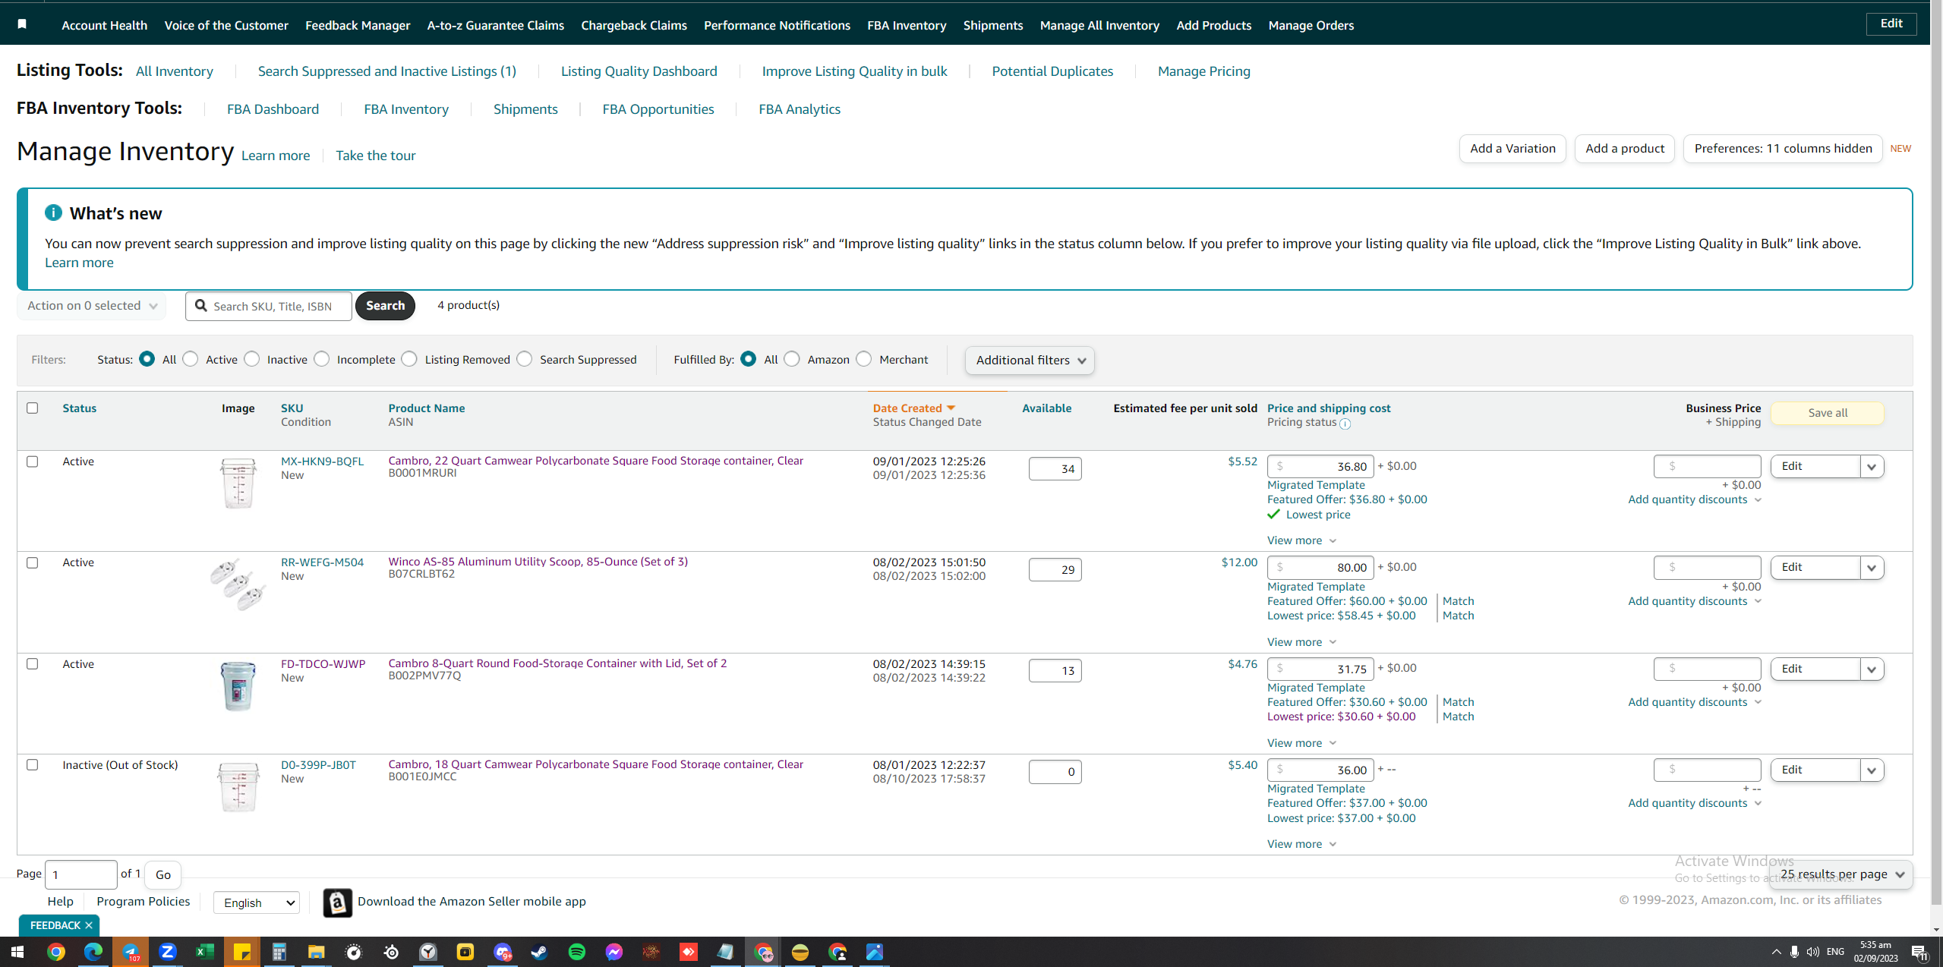
Task: Open the volume control in system tray
Action: (x=1812, y=952)
